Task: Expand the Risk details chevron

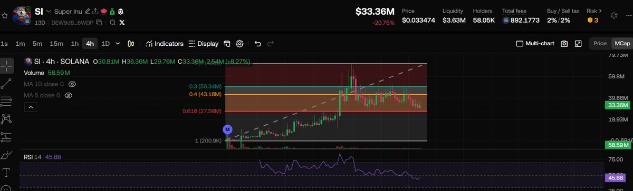Action: pyautogui.click(x=600, y=11)
